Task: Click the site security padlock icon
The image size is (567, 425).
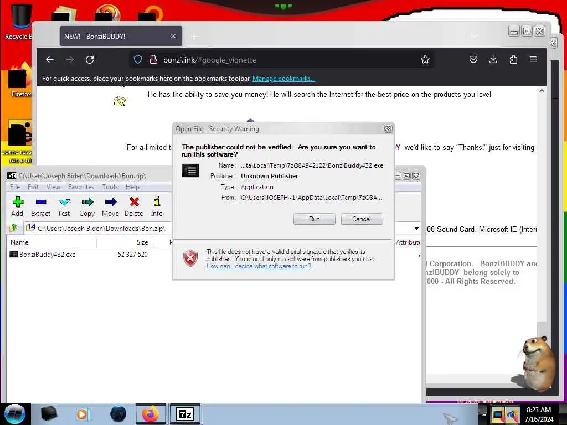Action: (153, 60)
